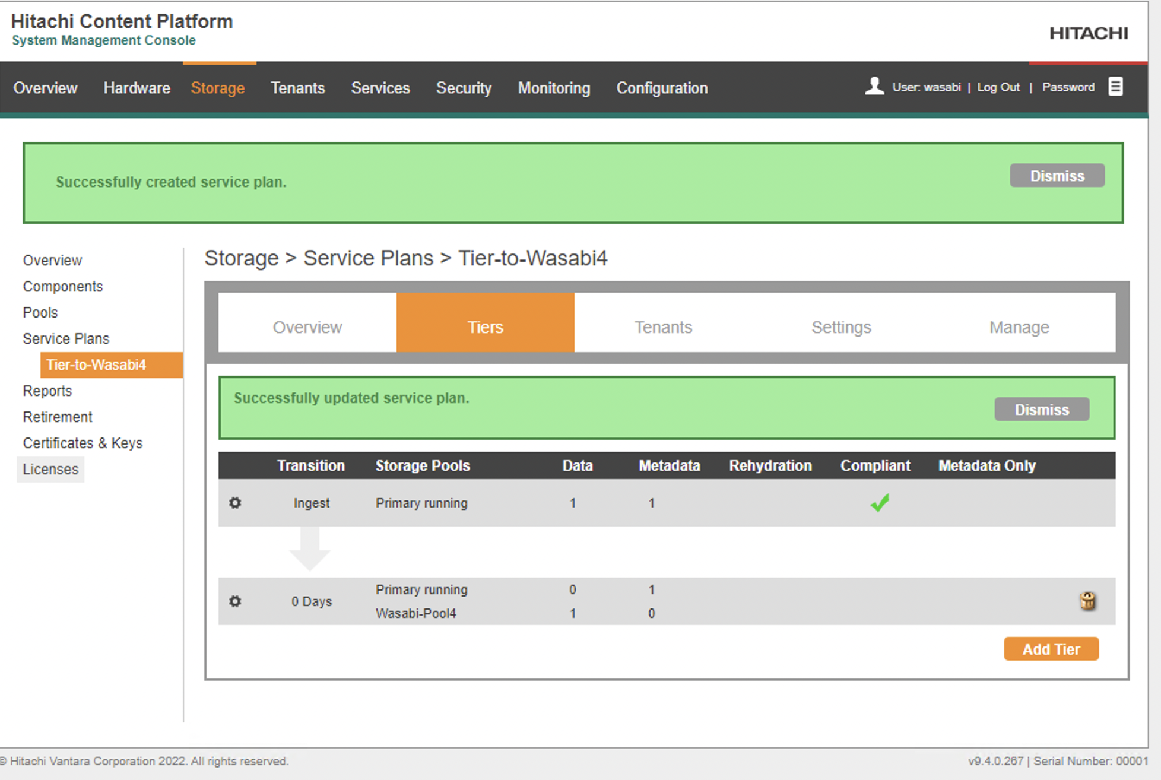Image resolution: width=1161 pixels, height=780 pixels.
Task: Click the user profile icon
Action: 874,86
